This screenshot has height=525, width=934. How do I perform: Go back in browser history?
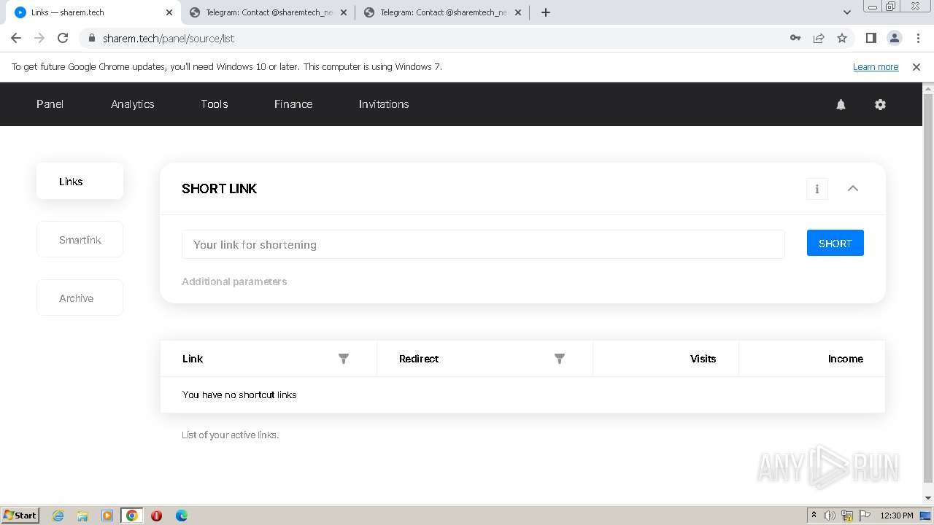click(x=16, y=38)
